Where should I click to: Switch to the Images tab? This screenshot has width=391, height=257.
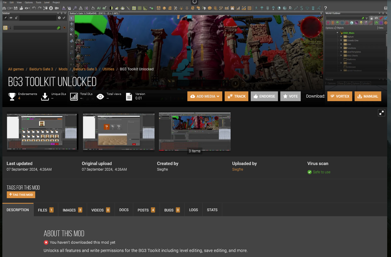72,210
